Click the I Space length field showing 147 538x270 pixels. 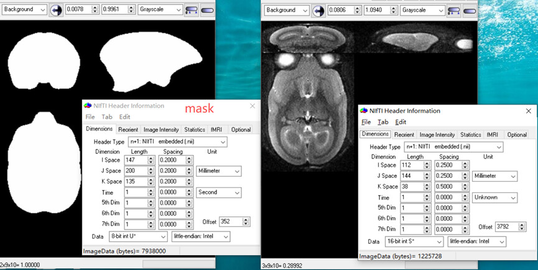pos(135,161)
